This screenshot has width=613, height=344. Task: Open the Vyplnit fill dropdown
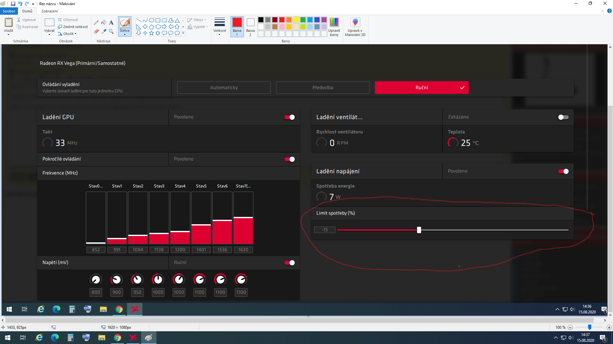pos(198,27)
